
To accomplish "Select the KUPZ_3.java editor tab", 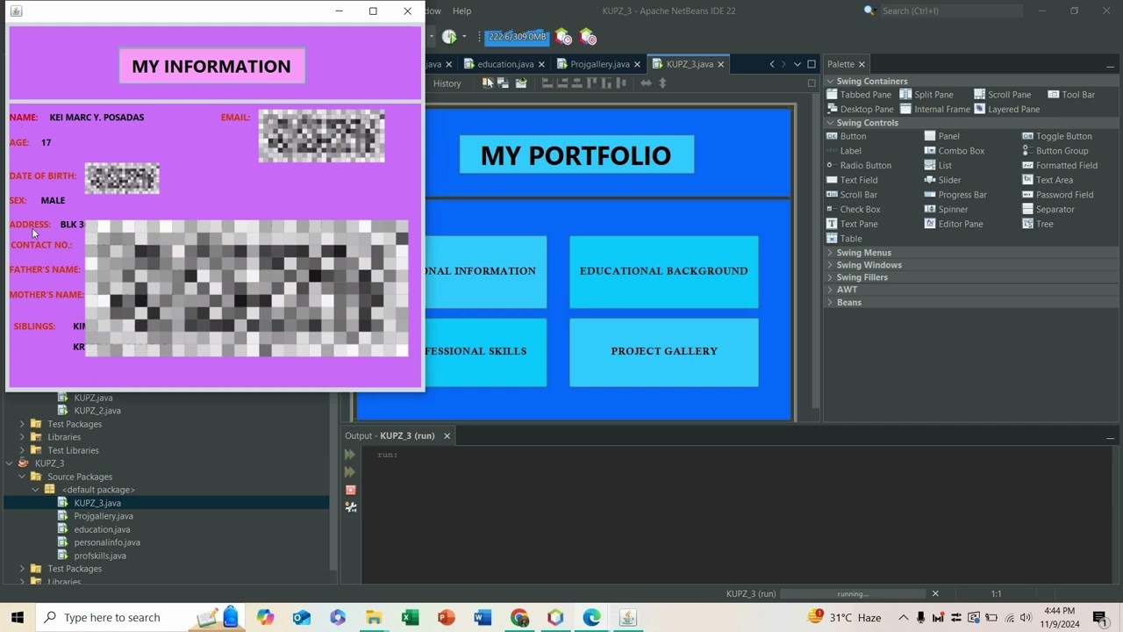I will [x=690, y=64].
